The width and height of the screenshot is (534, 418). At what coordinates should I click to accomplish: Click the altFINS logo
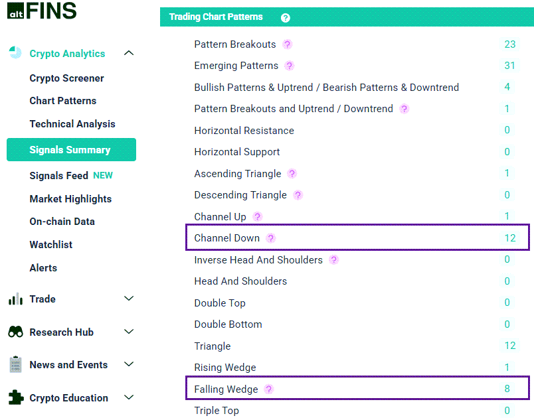point(42,11)
